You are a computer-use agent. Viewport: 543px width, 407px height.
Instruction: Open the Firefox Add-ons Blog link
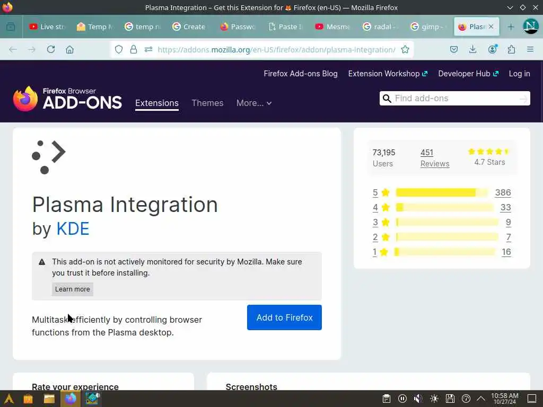[x=300, y=74]
